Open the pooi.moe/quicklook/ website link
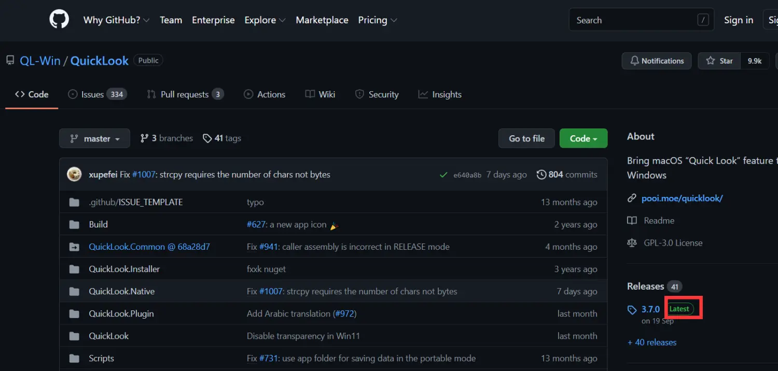The height and width of the screenshot is (371, 778). point(682,198)
